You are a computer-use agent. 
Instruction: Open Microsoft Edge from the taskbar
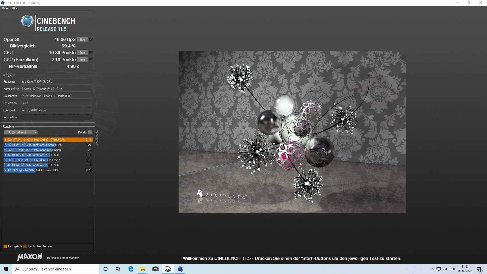(131, 269)
